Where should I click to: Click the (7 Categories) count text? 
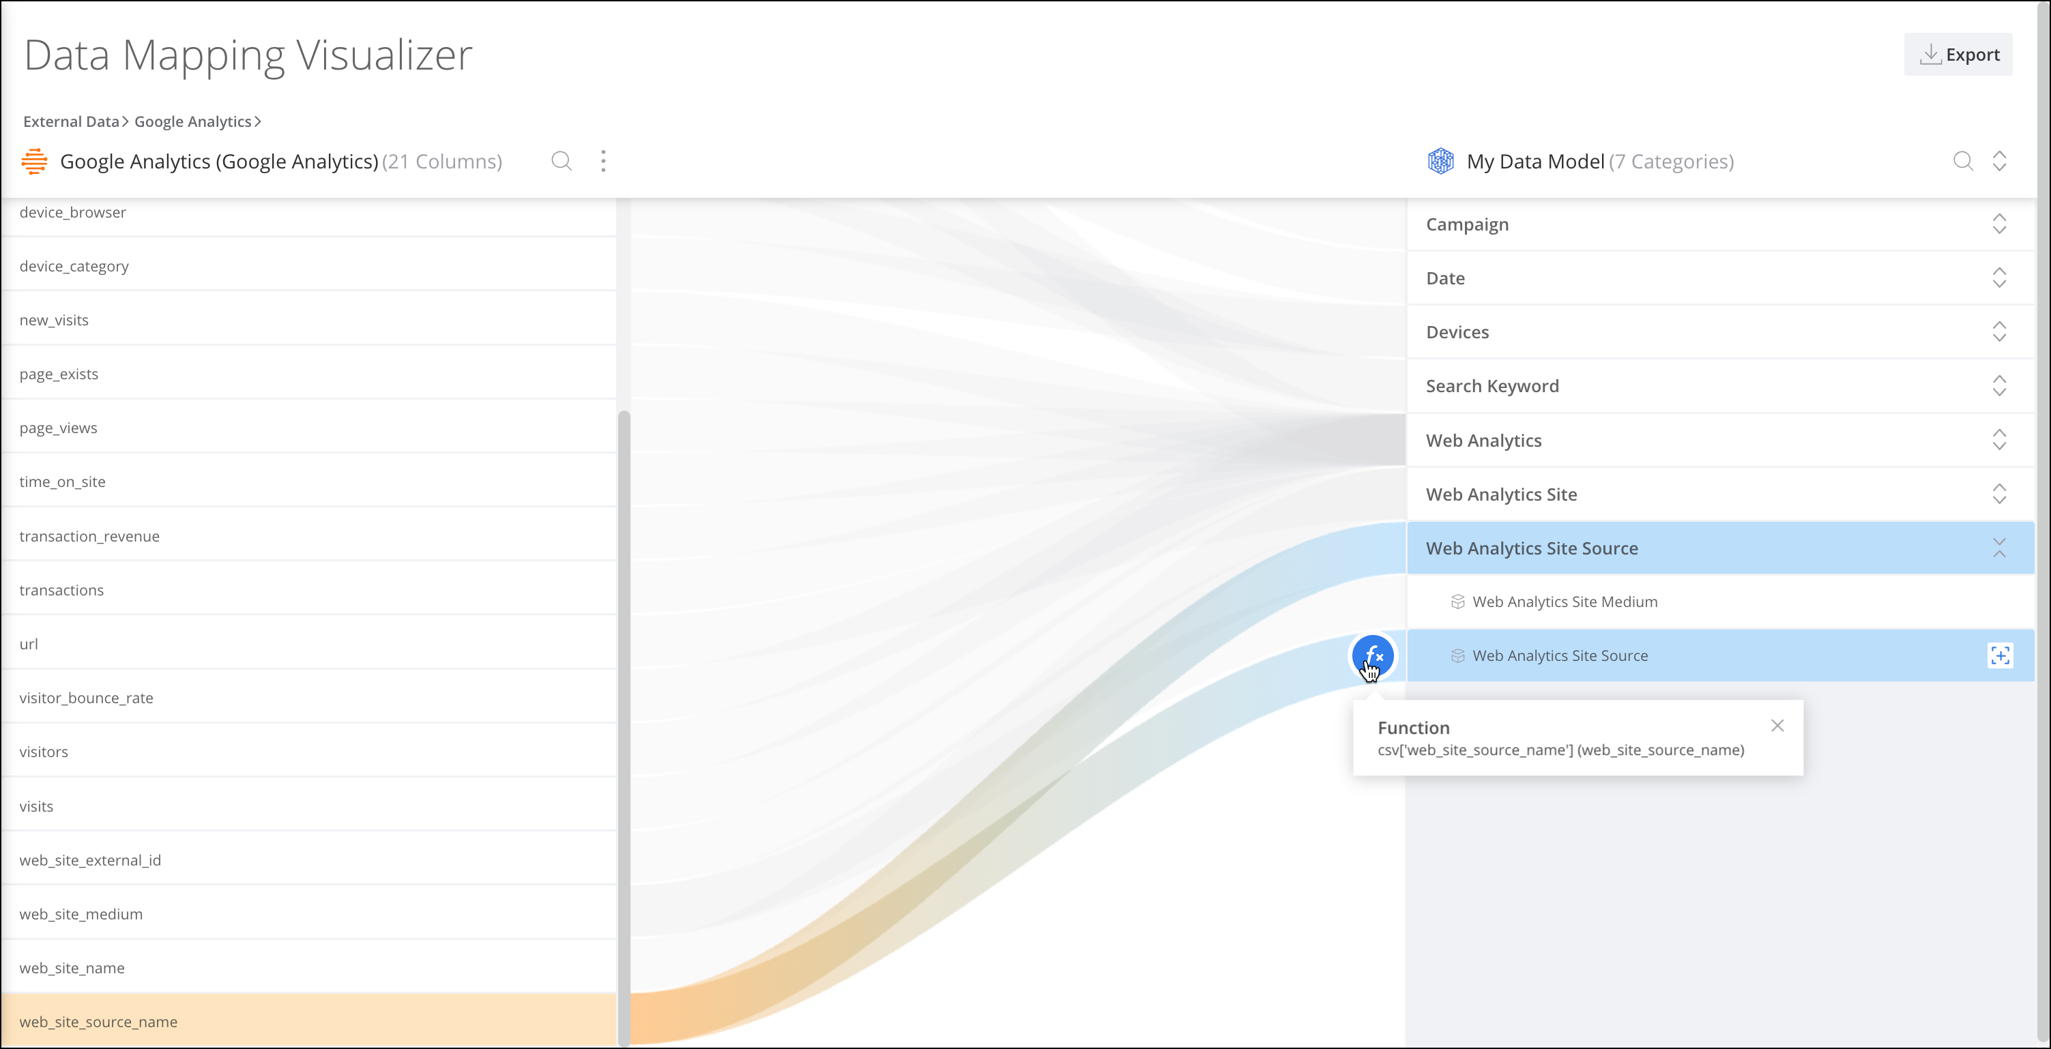1671,162
